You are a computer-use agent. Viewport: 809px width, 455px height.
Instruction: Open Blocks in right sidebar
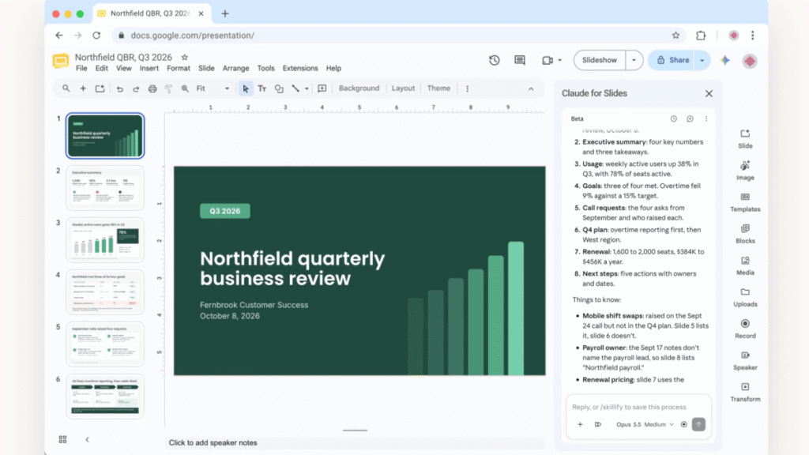(x=745, y=234)
